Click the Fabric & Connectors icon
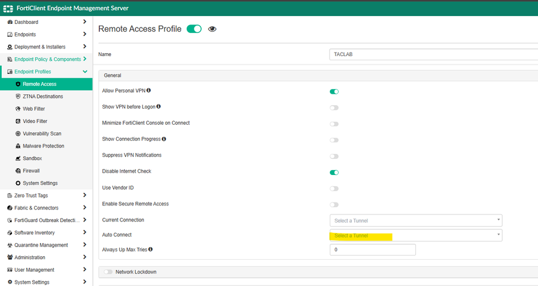538x286 pixels. pyautogui.click(x=10, y=208)
